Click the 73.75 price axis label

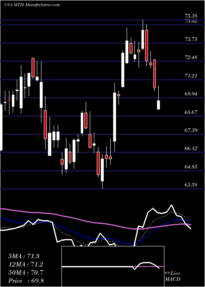click(191, 39)
